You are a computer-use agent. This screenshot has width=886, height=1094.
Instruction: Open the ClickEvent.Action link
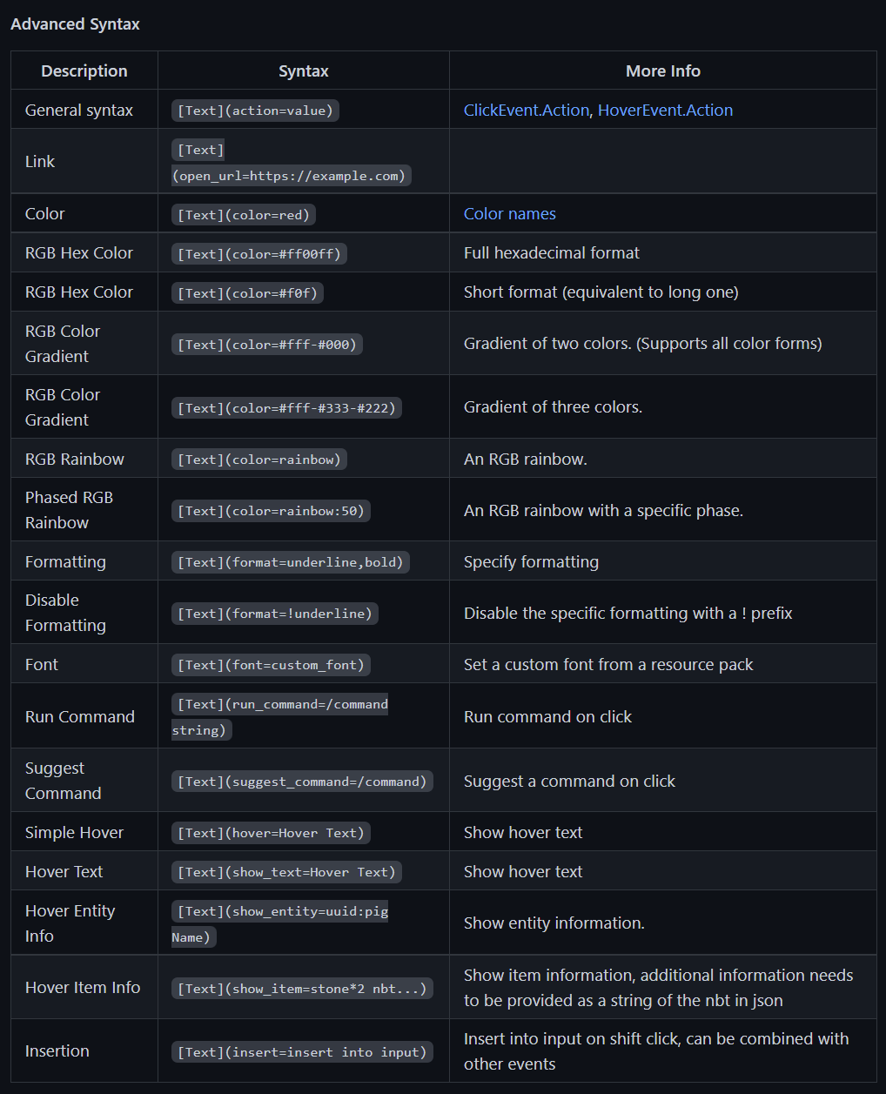coord(527,111)
